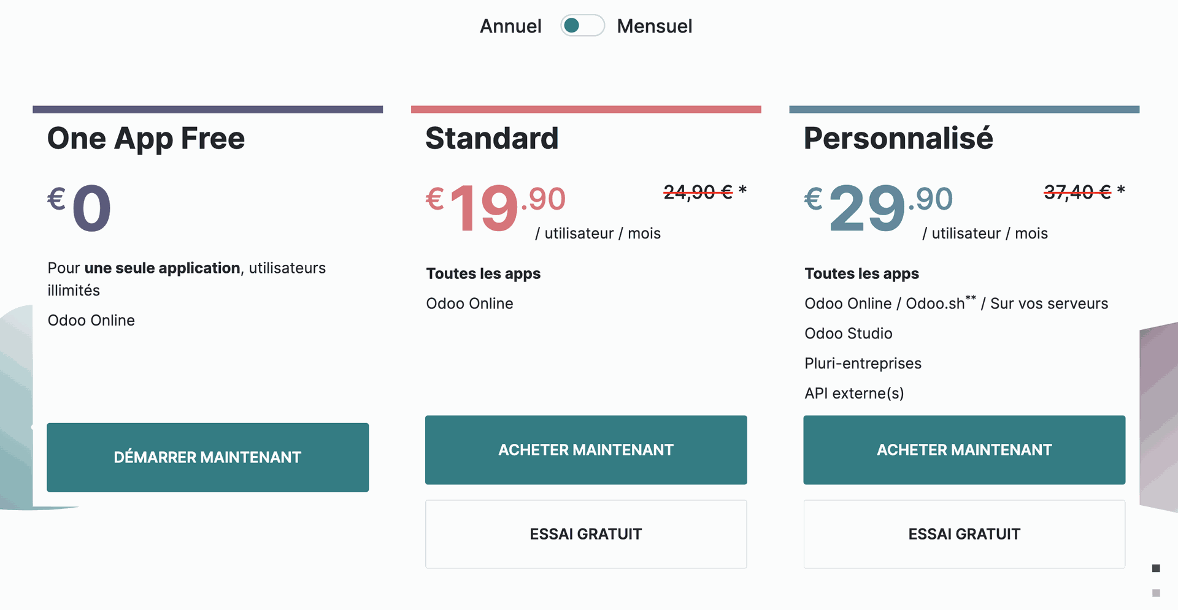Click the red bar above Standard
This screenshot has width=1178, height=610.
(586, 110)
